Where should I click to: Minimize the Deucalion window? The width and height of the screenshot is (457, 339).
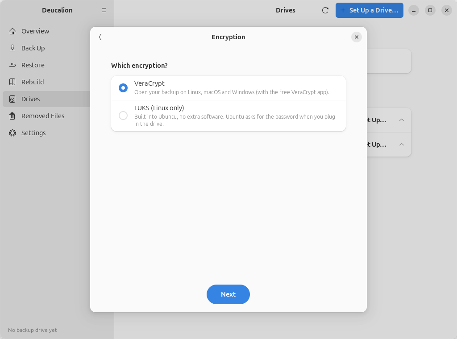point(414,10)
